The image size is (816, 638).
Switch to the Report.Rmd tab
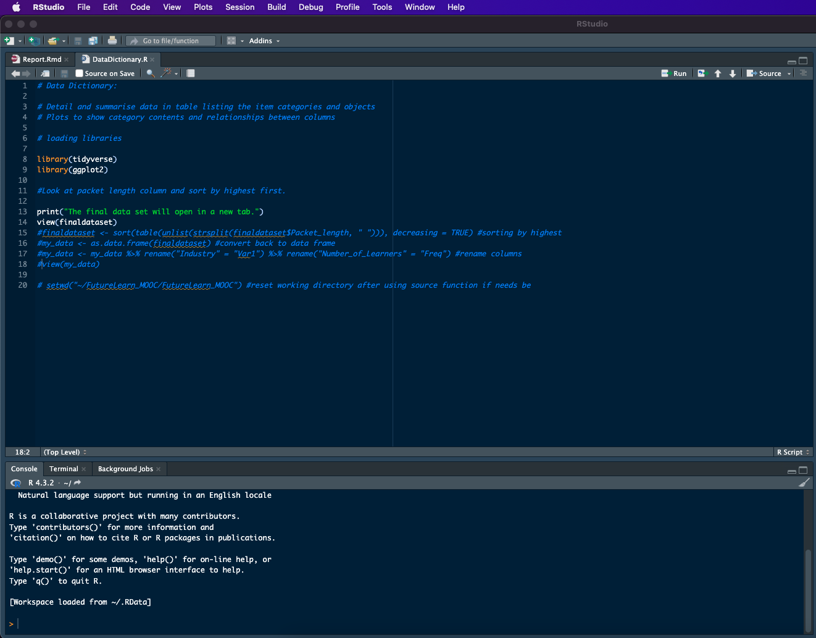(42, 59)
